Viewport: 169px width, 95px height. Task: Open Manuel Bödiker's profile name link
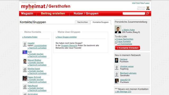pyautogui.click(x=34, y=60)
